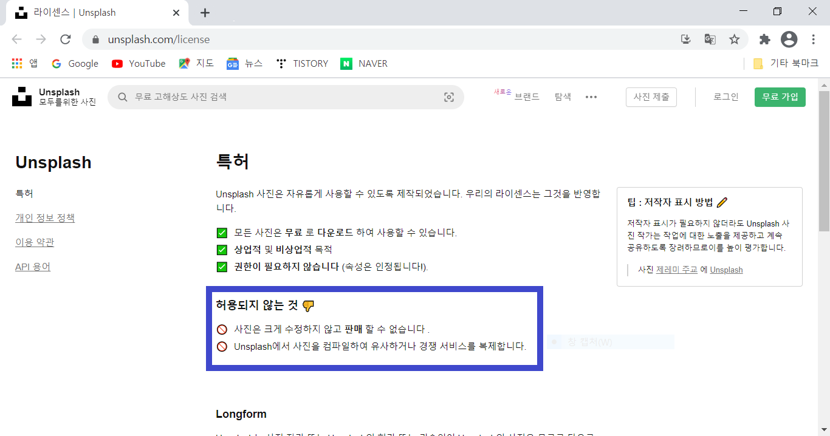
Task: Open the three-dot more menu in the header
Action: pos(591,97)
